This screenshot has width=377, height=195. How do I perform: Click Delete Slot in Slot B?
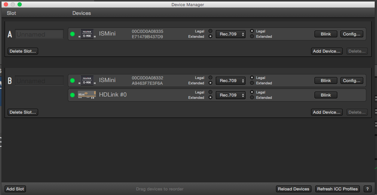click(23, 112)
